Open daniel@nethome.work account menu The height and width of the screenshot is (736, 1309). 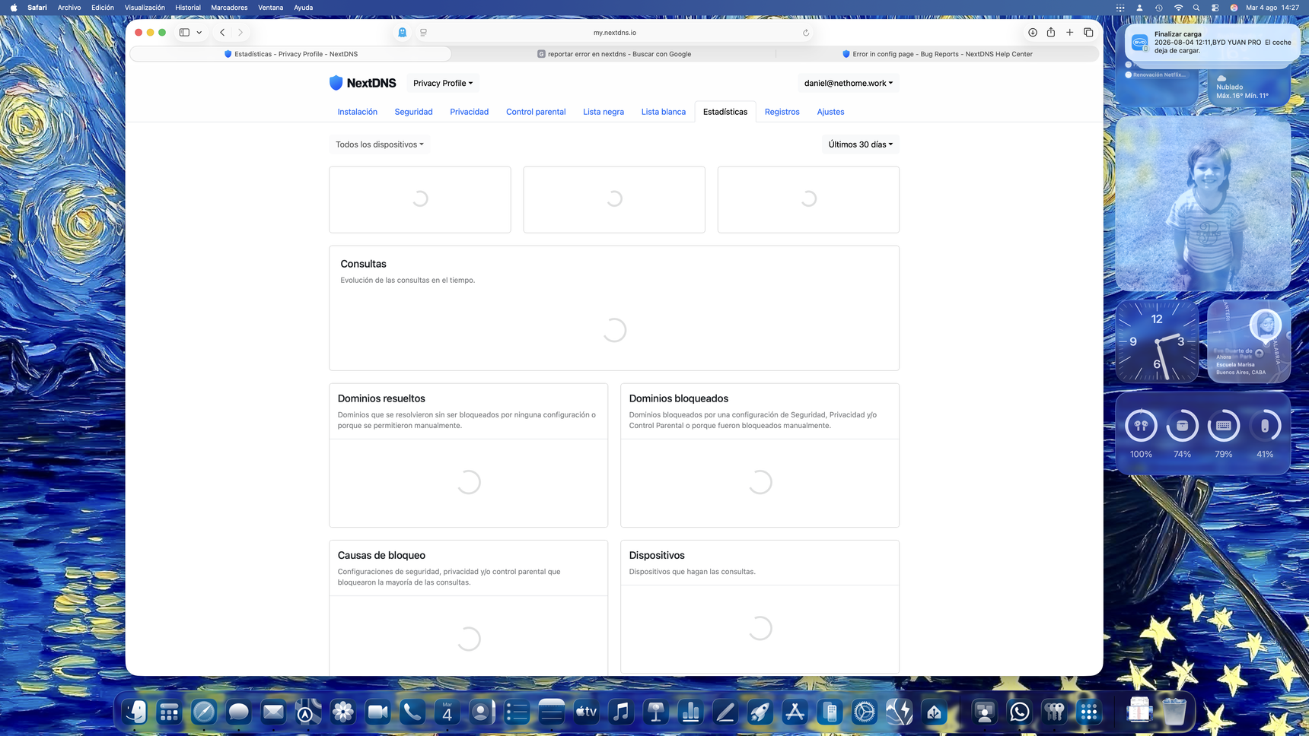click(849, 83)
